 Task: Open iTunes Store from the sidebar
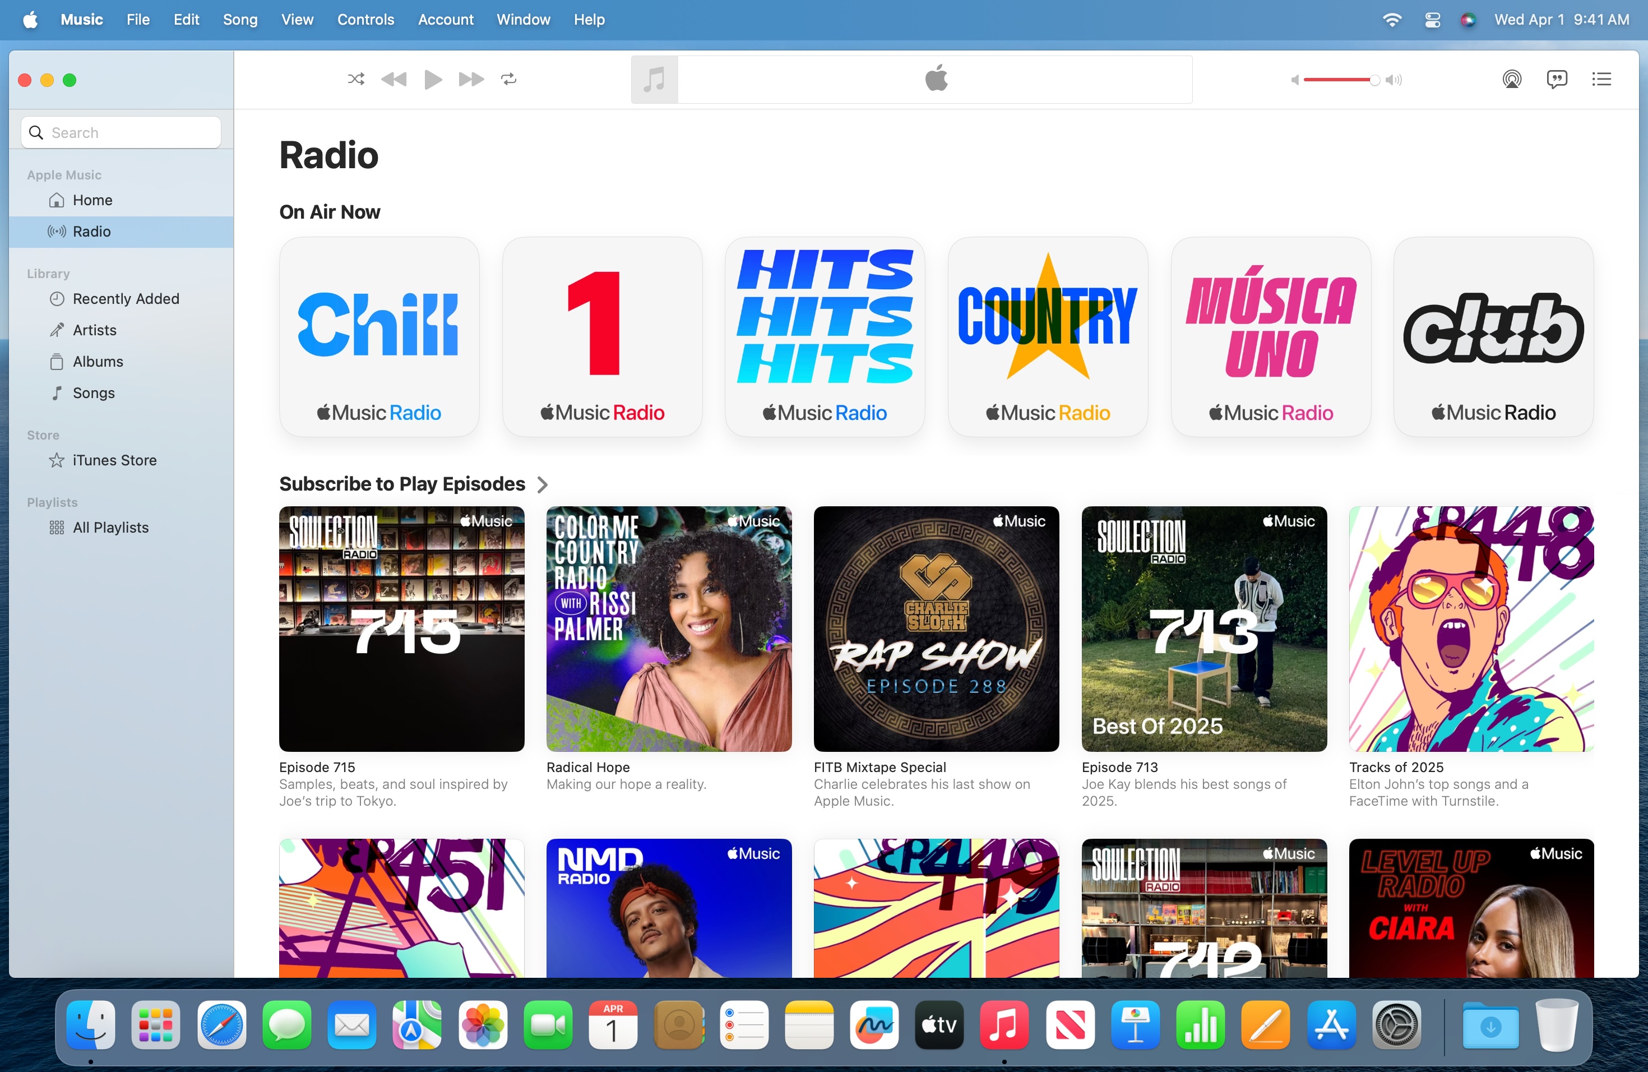click(114, 460)
